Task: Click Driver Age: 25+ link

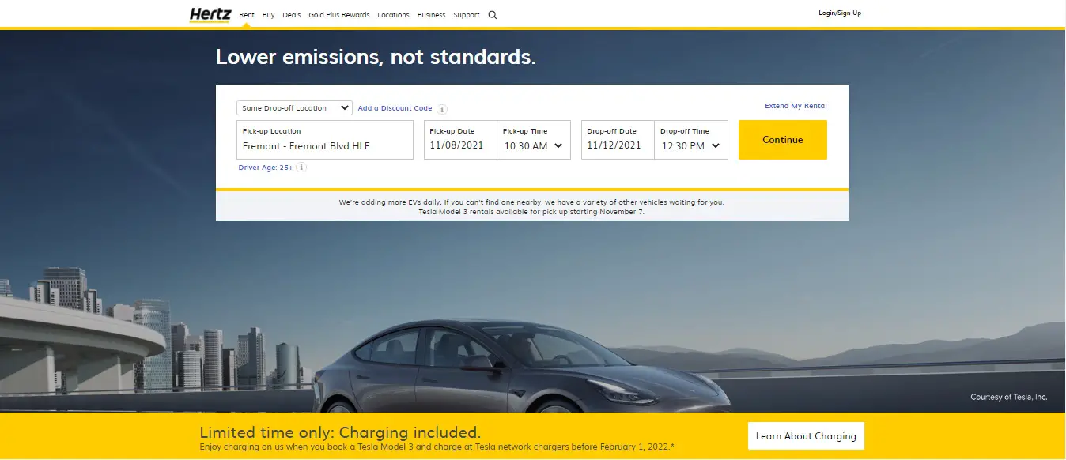Action: tap(266, 168)
